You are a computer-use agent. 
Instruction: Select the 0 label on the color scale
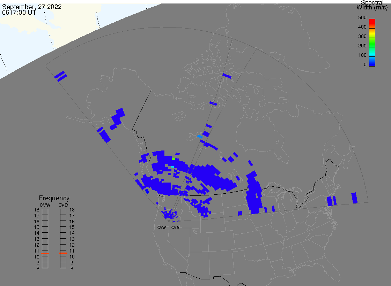365,65
